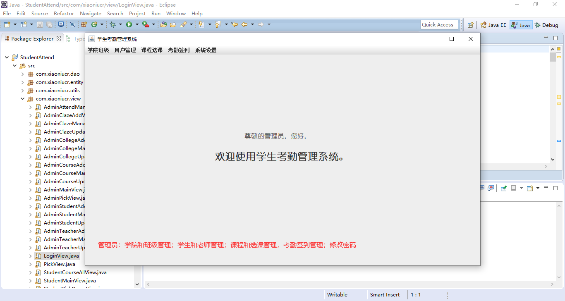Select the Java perspective button
Screen dimensions: 565x301
[520, 25]
